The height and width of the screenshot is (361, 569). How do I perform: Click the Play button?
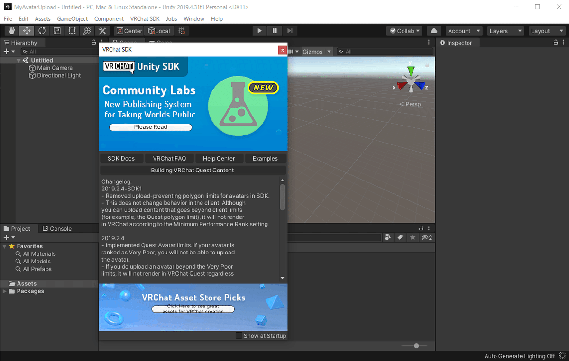click(x=259, y=31)
